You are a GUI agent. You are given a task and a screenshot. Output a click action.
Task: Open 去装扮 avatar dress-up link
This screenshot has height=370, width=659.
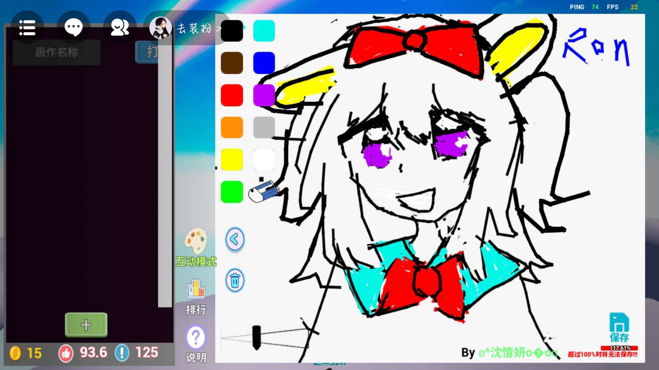[194, 28]
